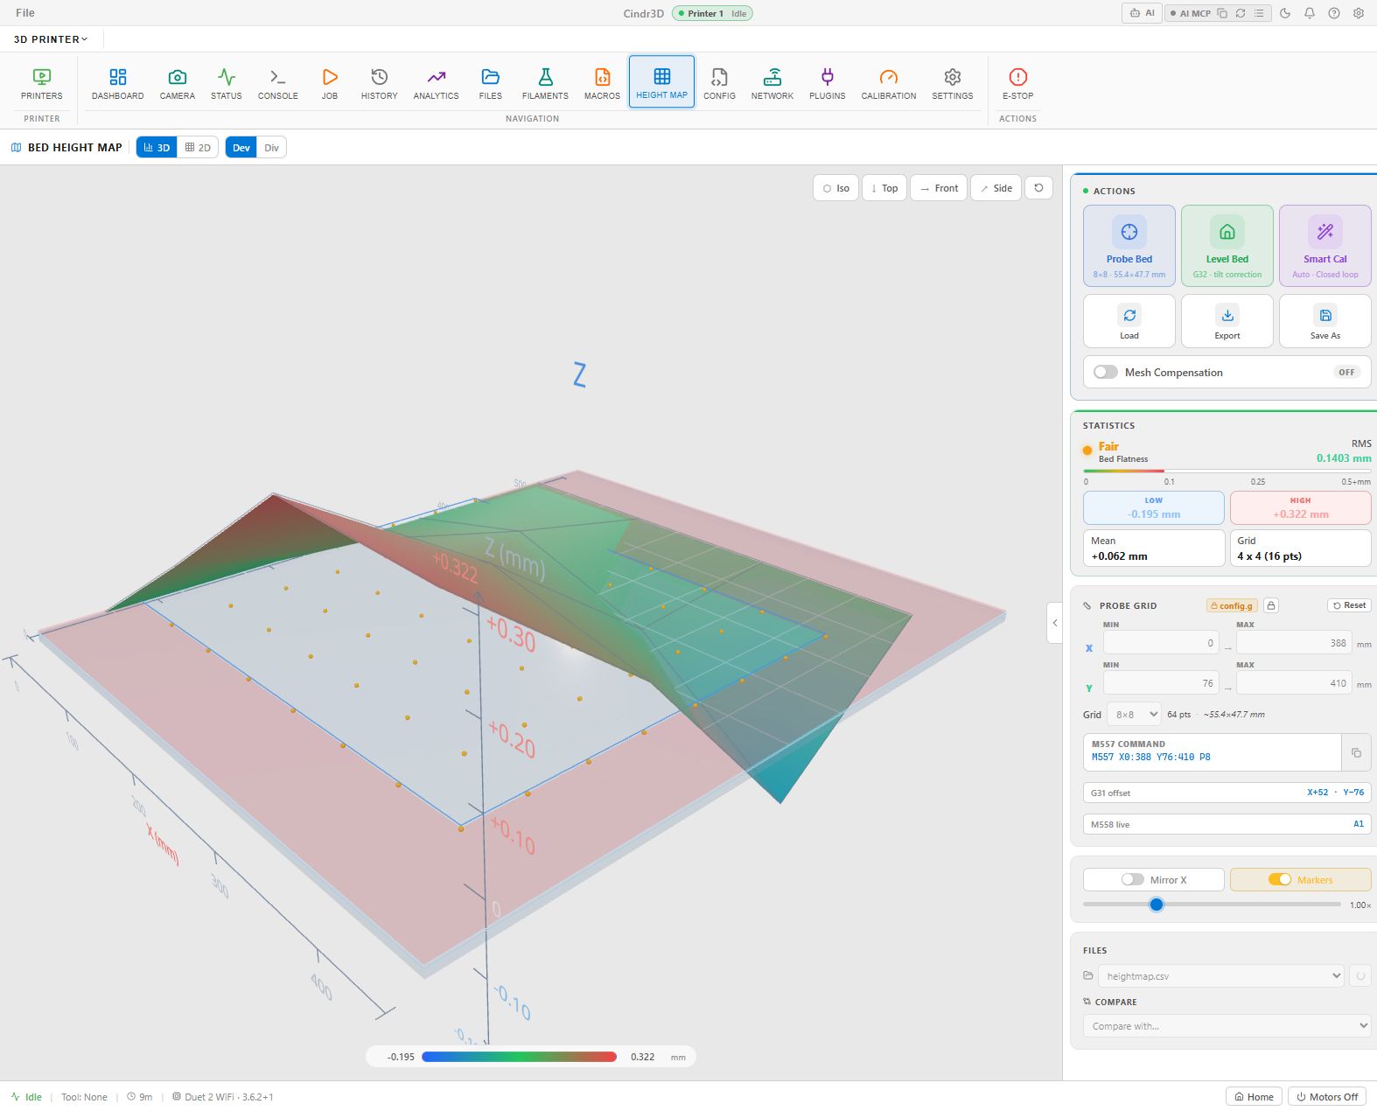
Task: Open the Settings page in navigation ribbon
Action: (953, 84)
